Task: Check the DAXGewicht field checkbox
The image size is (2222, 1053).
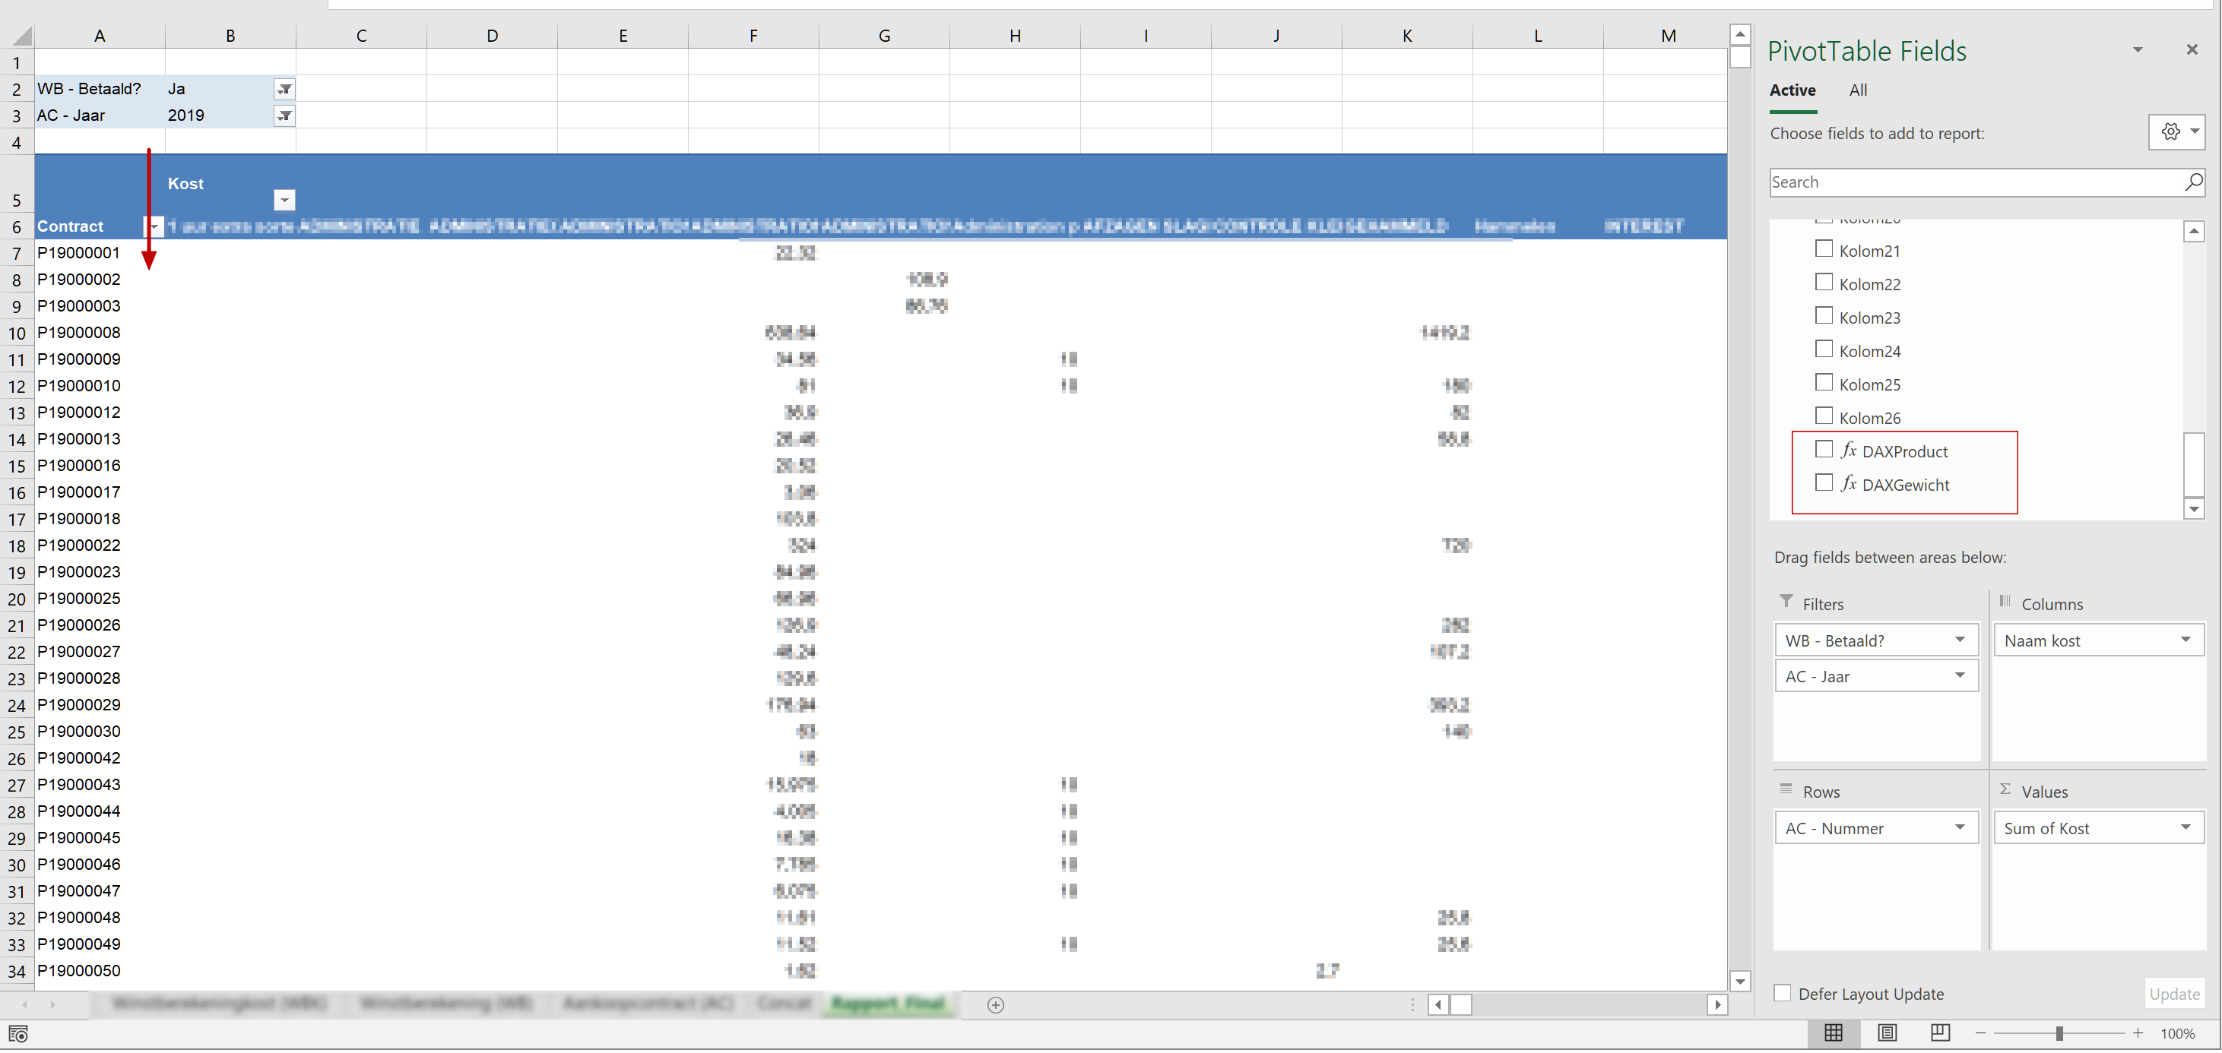Action: (1824, 483)
